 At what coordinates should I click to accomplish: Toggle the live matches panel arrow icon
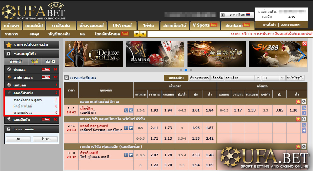point(66,78)
